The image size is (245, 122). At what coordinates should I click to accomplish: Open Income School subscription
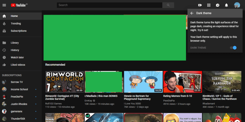21,89
